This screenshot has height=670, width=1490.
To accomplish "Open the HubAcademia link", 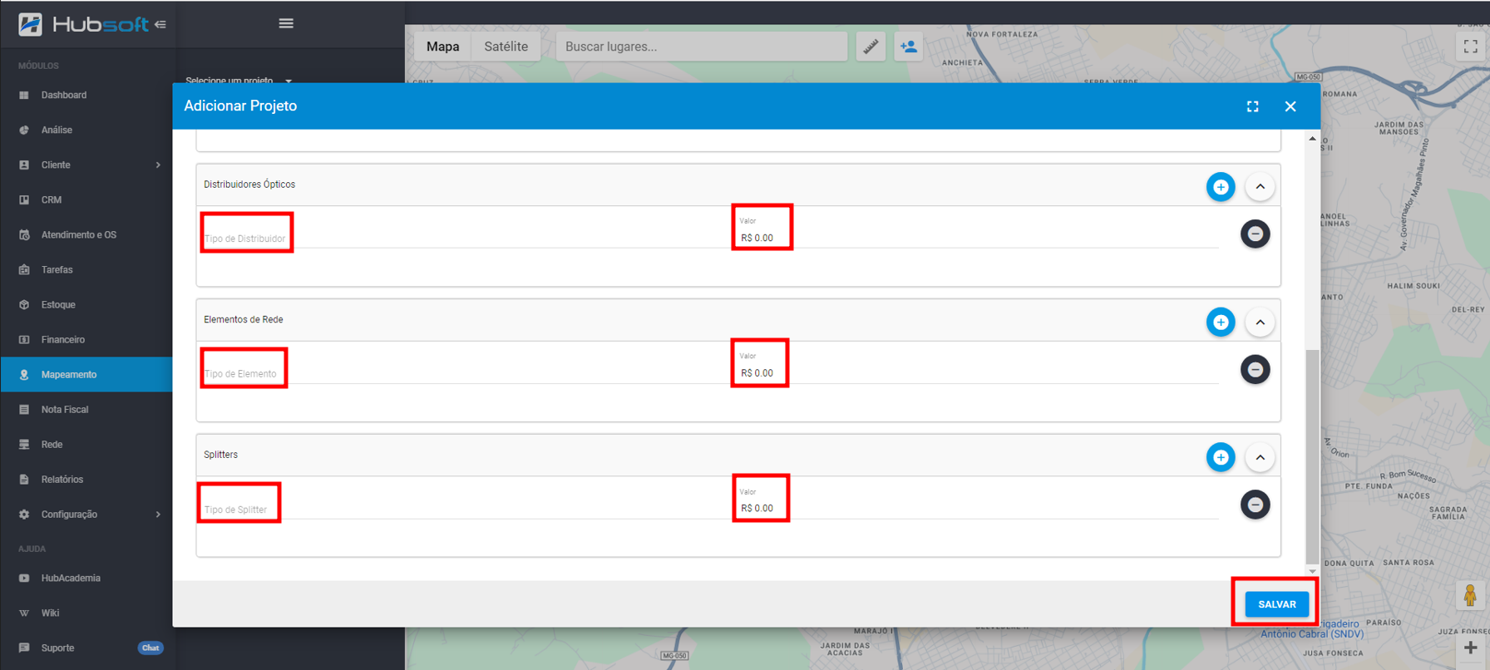I will pos(71,578).
